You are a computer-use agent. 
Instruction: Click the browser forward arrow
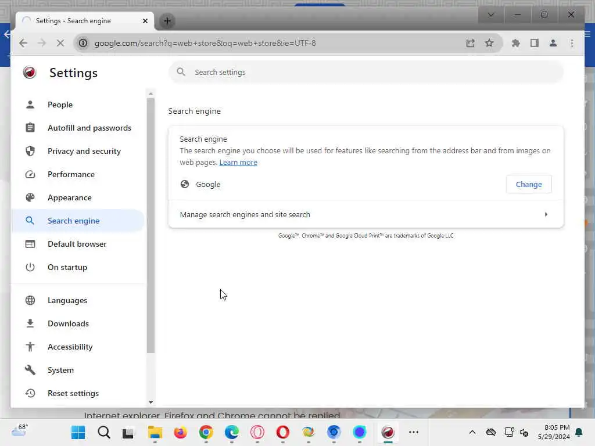click(42, 43)
